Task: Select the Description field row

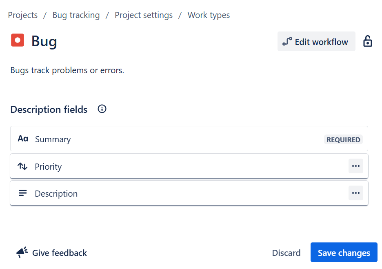Action: (189, 193)
